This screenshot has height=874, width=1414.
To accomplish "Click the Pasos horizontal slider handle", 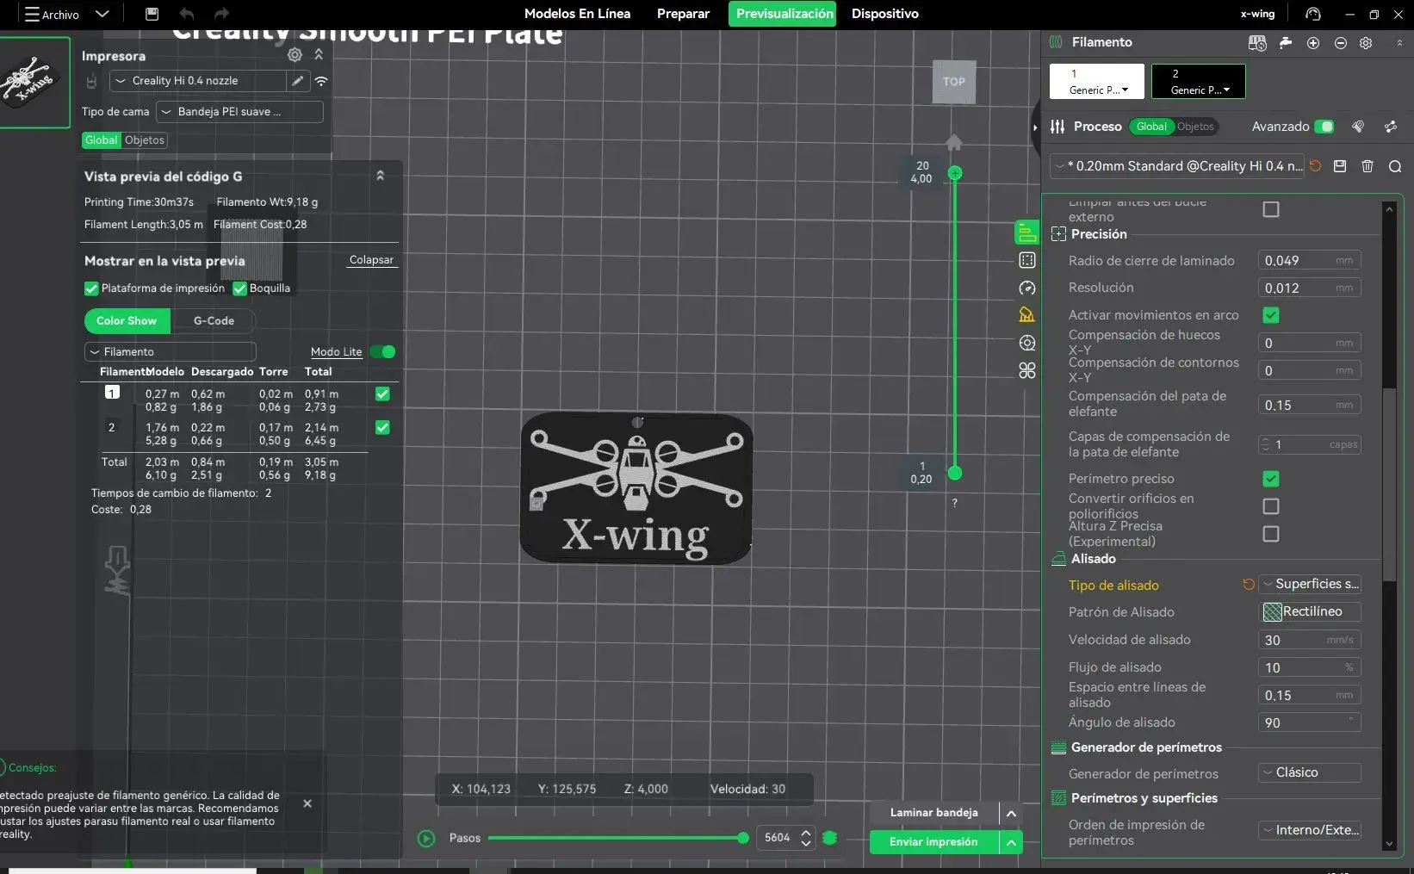I will (x=743, y=838).
